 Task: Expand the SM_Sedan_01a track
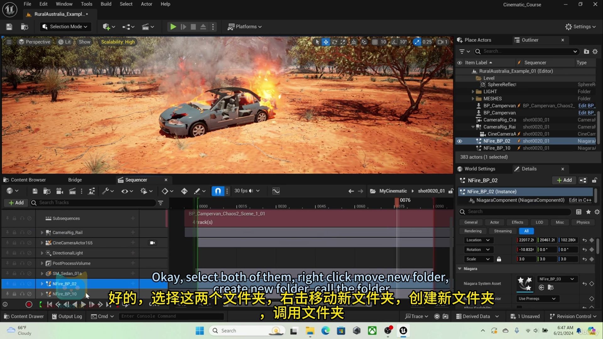(x=42, y=273)
